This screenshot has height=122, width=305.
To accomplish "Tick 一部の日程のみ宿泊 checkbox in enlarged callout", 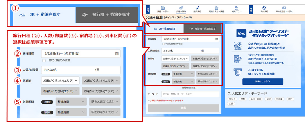I will click(x=44, y=61).
